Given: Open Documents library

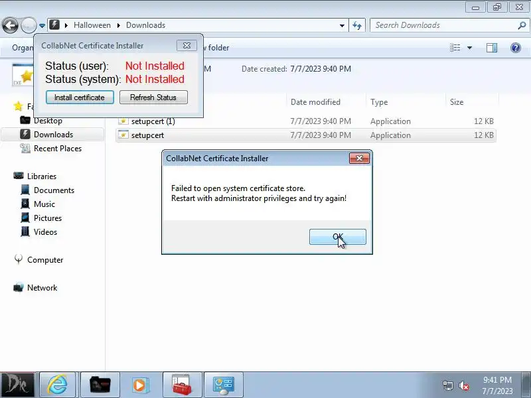Looking at the screenshot, I should (54, 190).
